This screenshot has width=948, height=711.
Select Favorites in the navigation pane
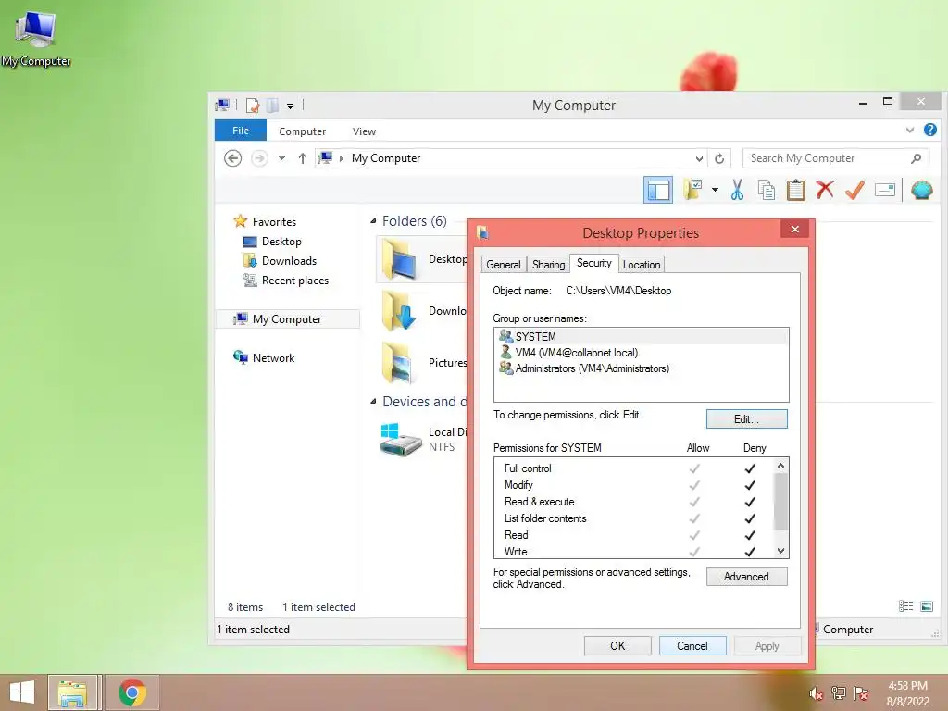274,222
